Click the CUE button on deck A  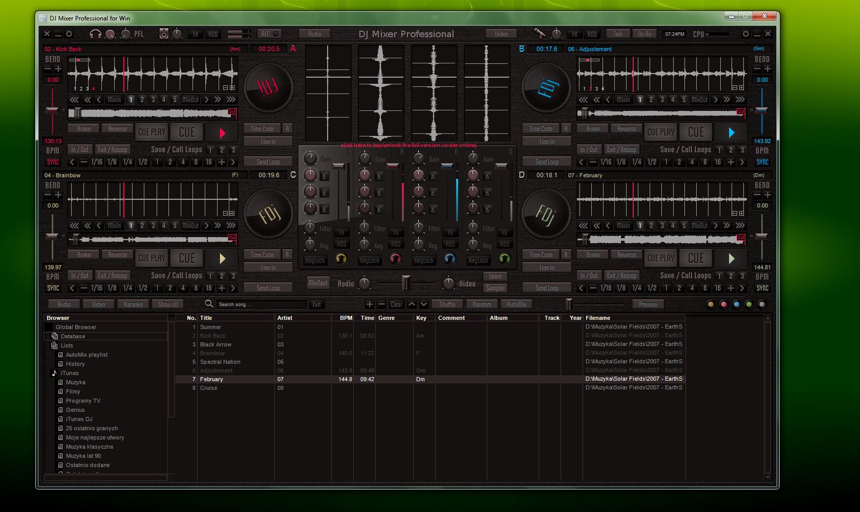click(186, 132)
